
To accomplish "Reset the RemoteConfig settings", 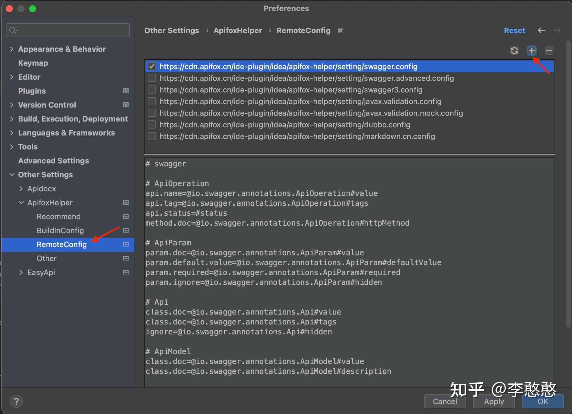I will pos(514,30).
